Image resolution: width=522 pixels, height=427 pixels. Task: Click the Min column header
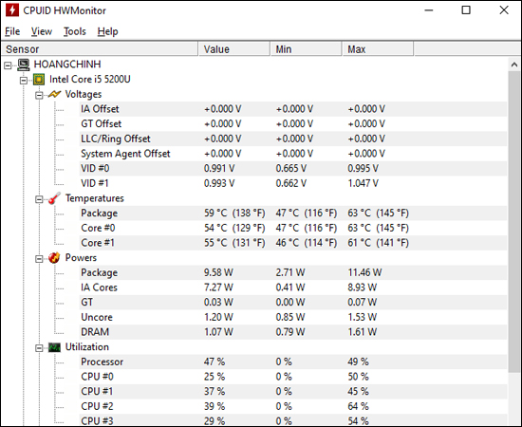(306, 49)
